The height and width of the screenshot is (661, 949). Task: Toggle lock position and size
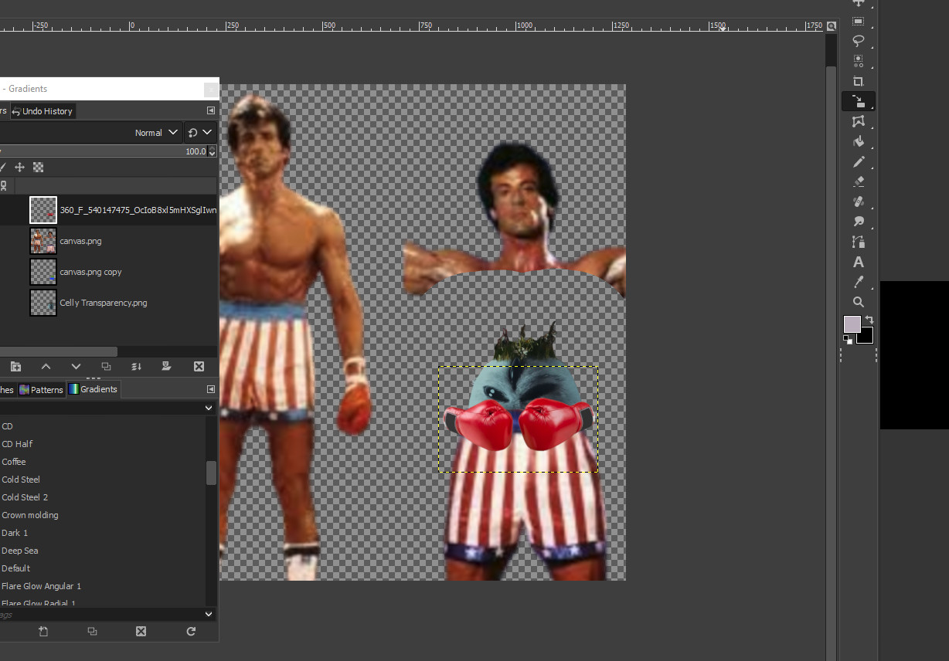pyautogui.click(x=20, y=167)
